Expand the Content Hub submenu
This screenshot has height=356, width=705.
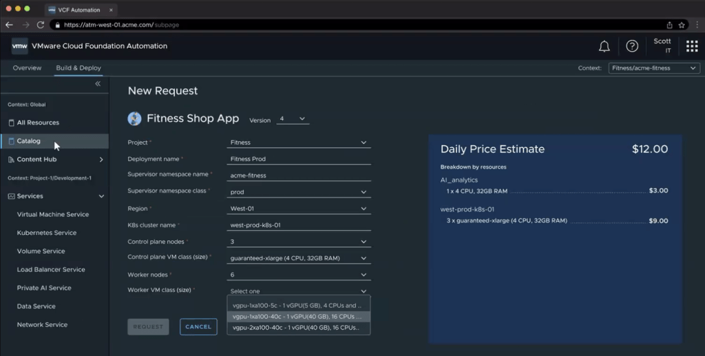tap(101, 160)
